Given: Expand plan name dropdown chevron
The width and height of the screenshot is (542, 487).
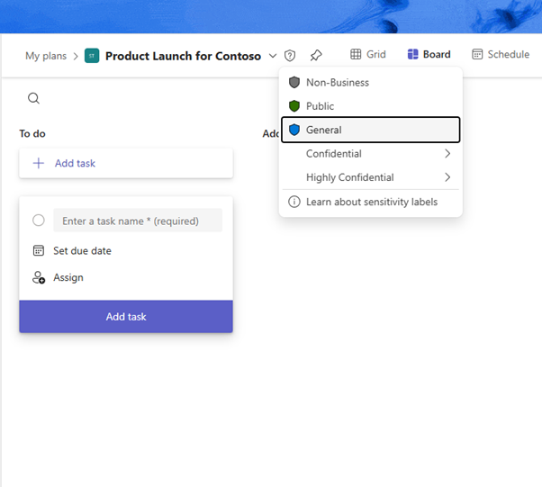Looking at the screenshot, I should click(x=273, y=56).
